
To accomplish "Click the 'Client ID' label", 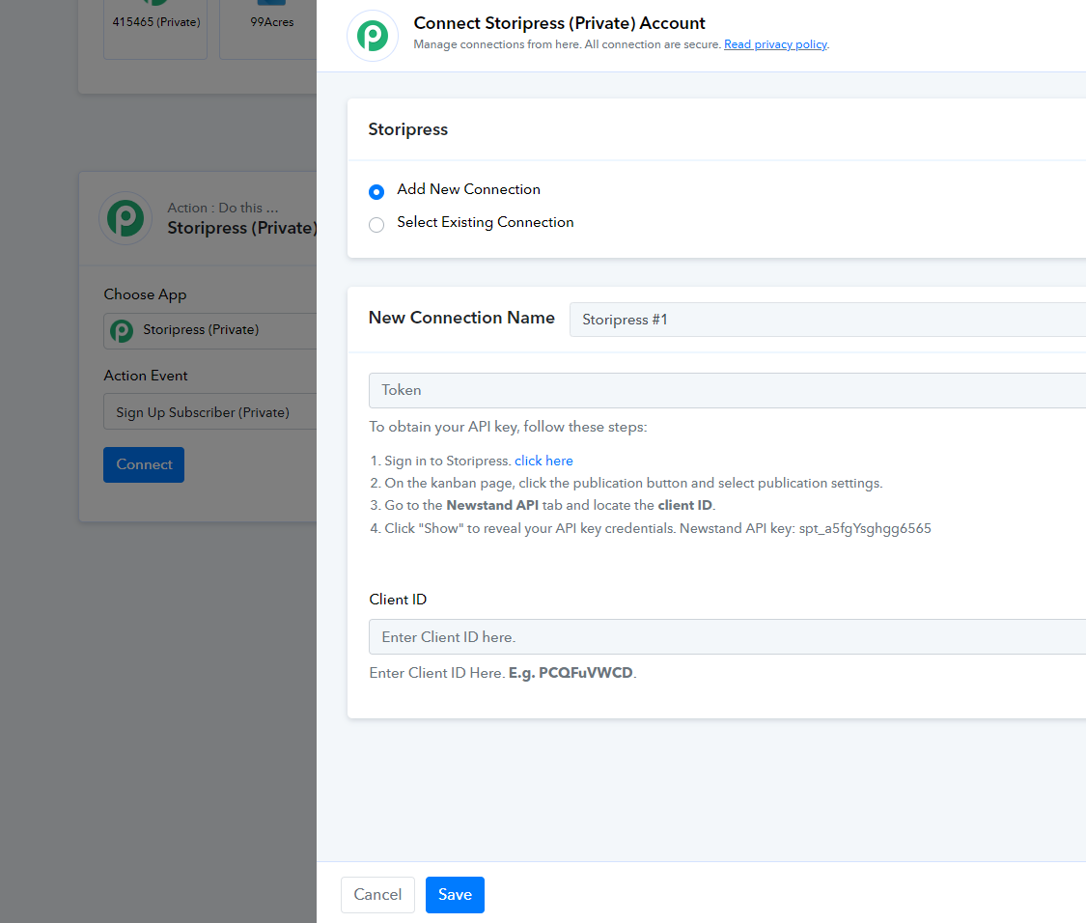I will 398,600.
